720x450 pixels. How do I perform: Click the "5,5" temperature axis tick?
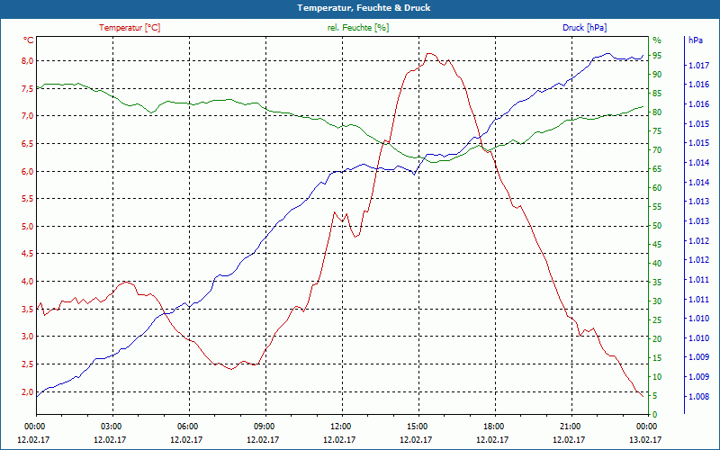(x=27, y=199)
